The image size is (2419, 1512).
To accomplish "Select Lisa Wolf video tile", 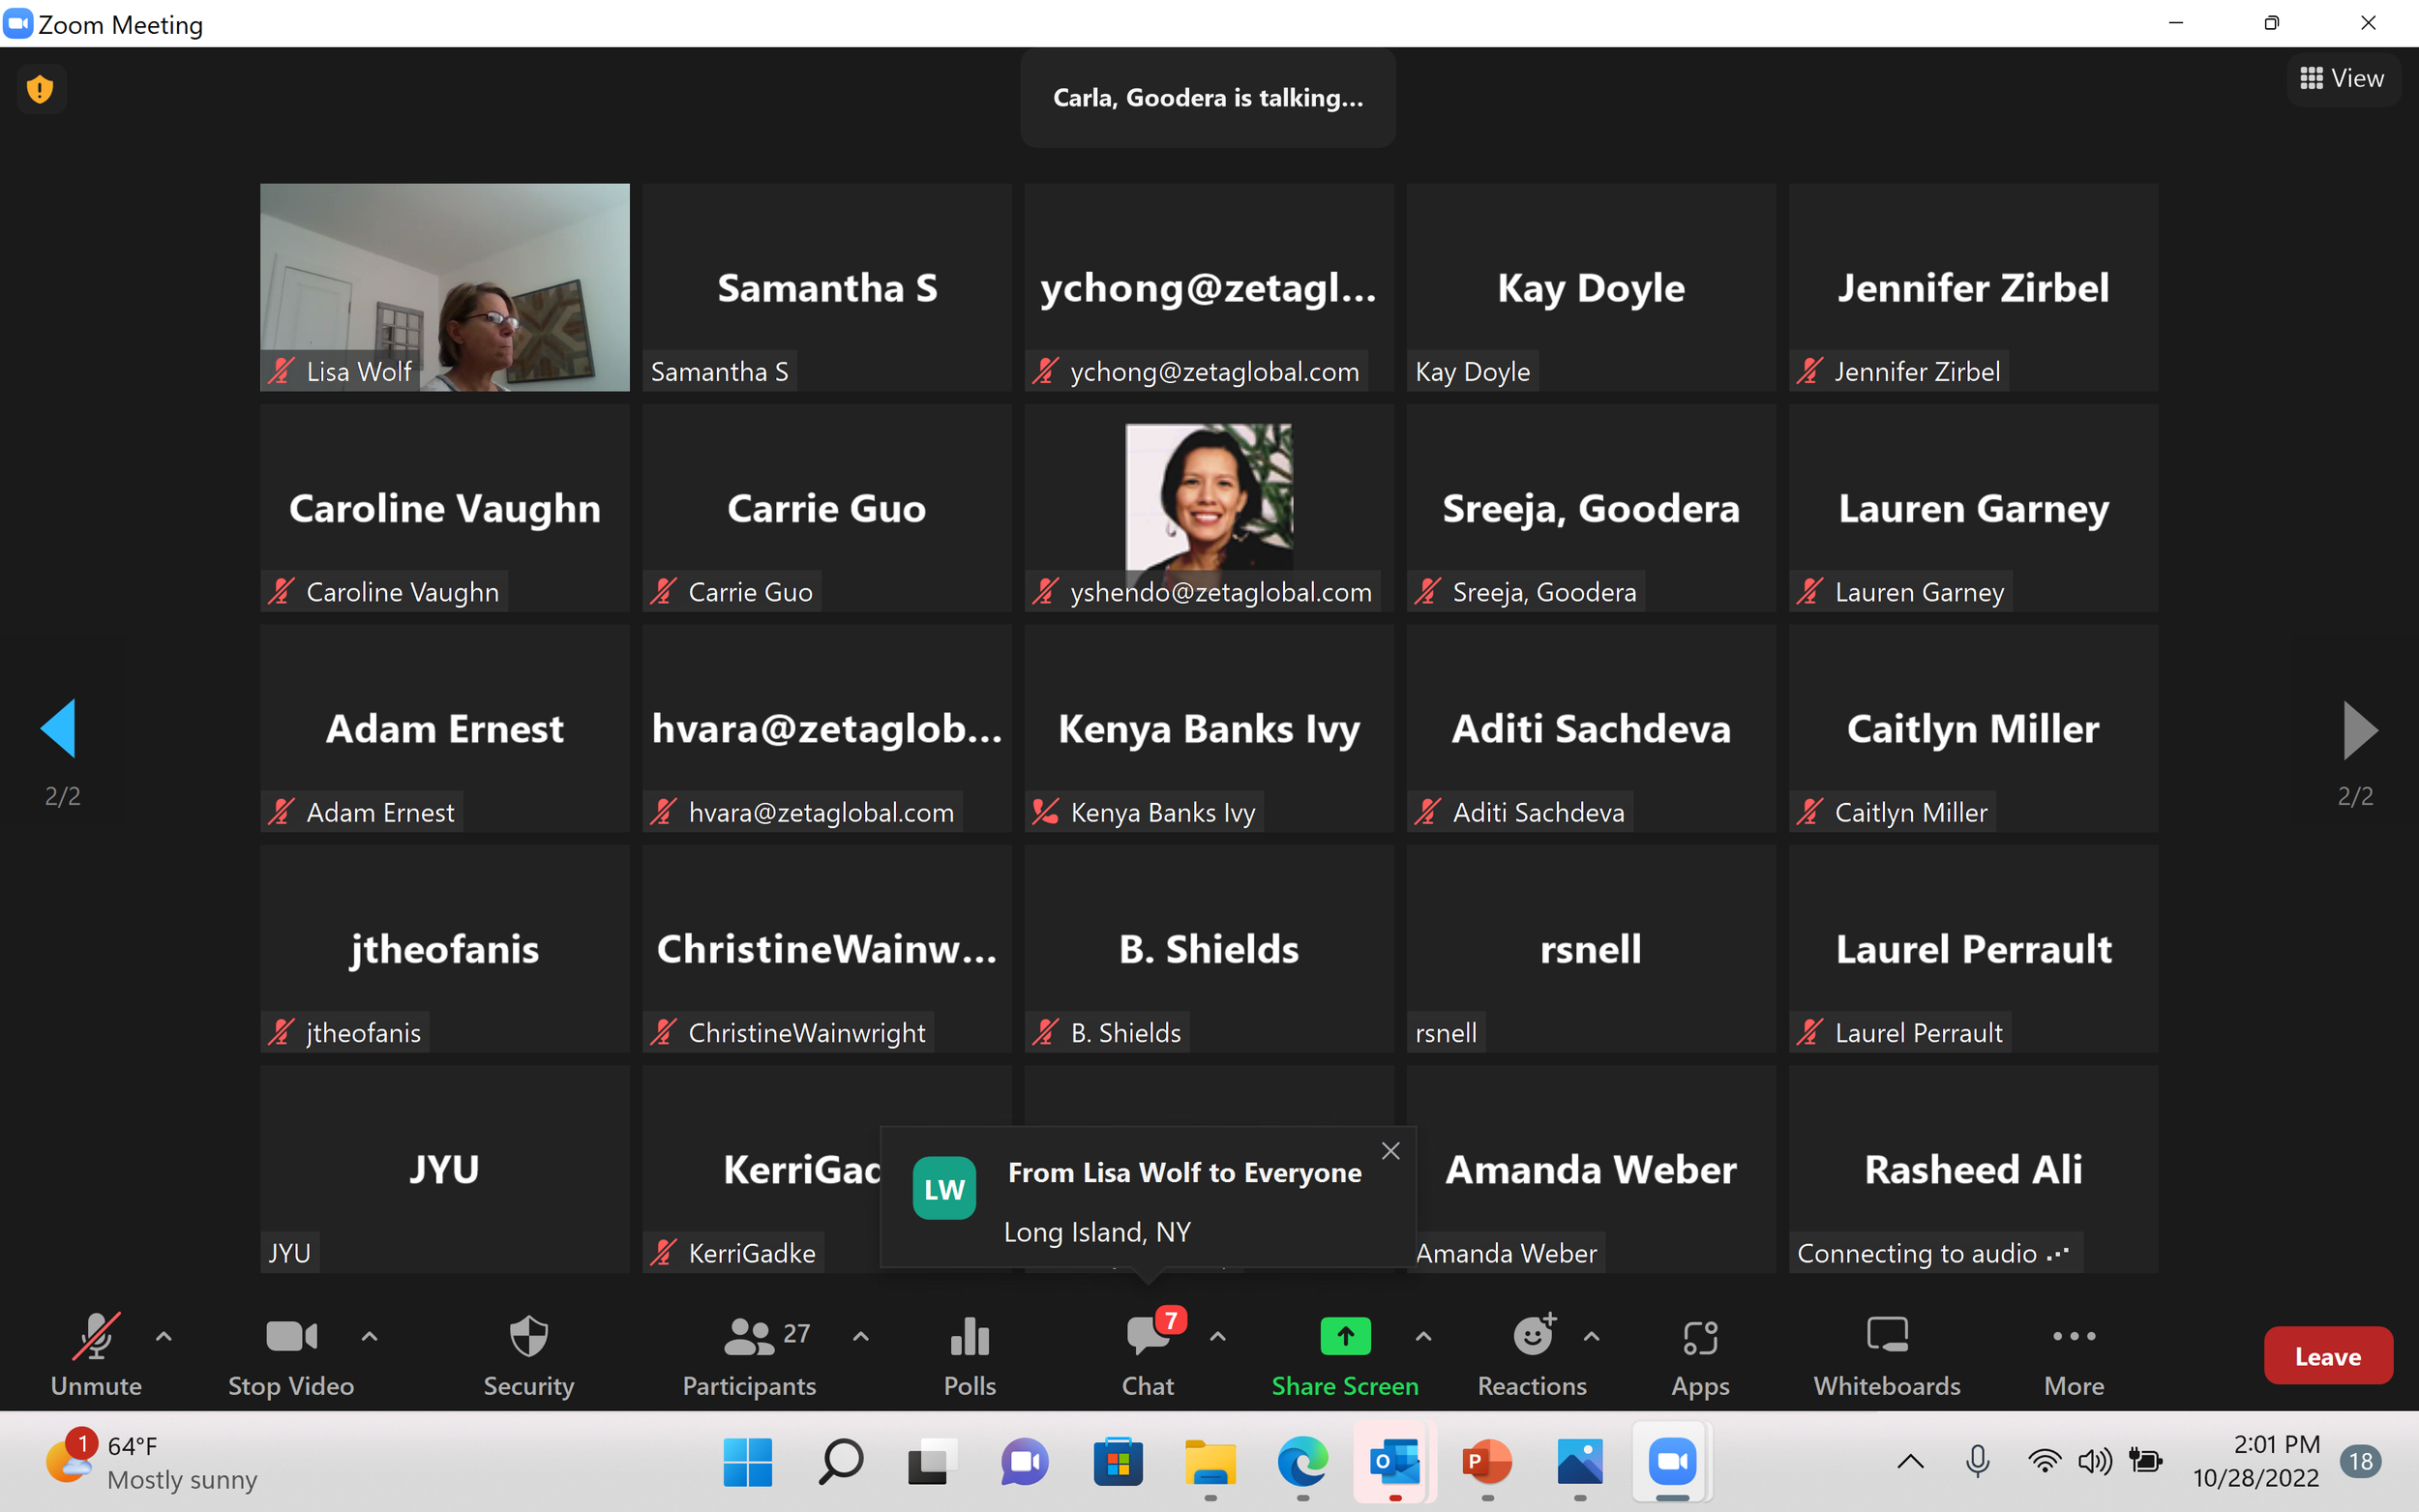I will (445, 287).
